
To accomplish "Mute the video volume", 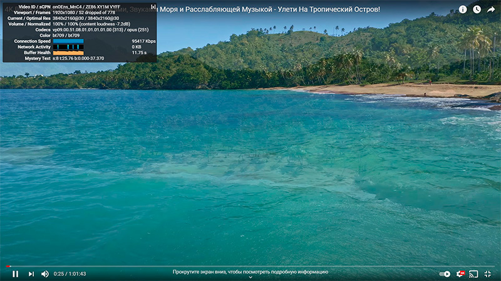I will click(45, 274).
